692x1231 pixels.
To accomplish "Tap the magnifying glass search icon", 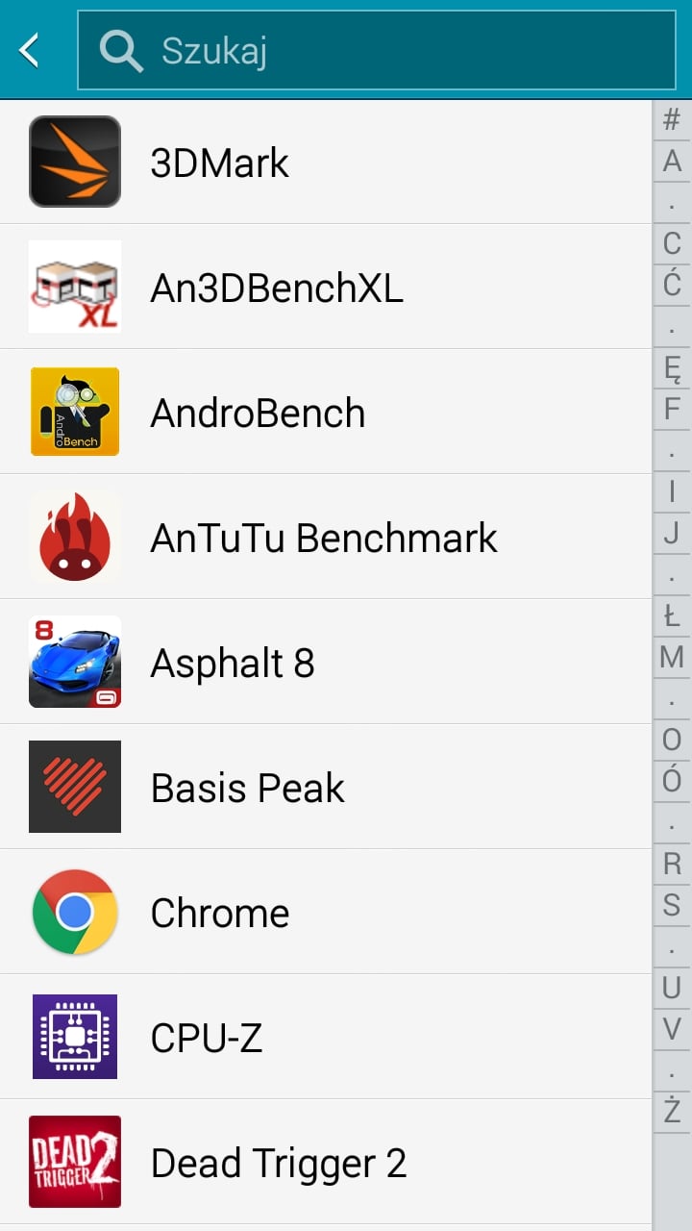I will 121,50.
